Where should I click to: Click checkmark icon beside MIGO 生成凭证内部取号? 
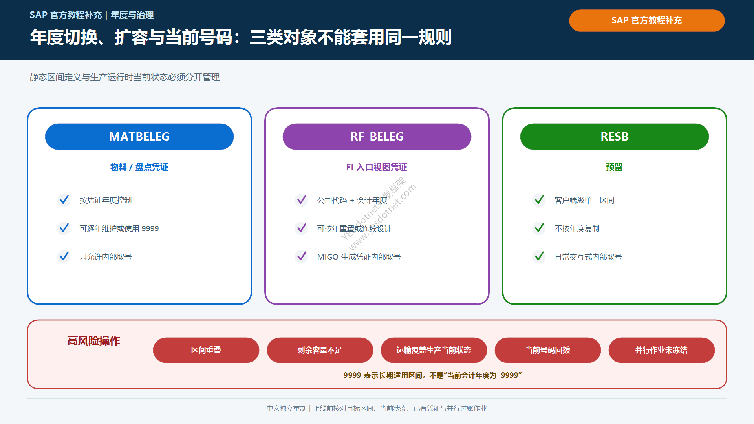pyautogui.click(x=301, y=257)
